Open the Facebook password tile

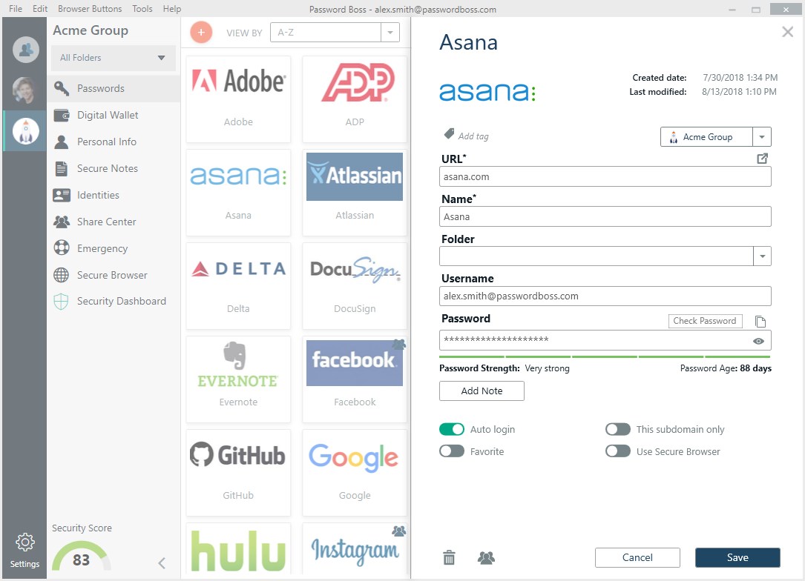pos(355,379)
